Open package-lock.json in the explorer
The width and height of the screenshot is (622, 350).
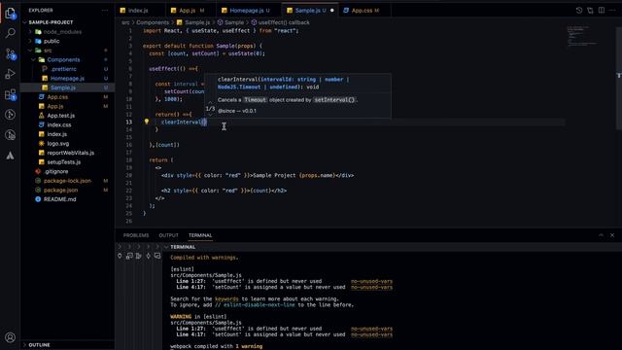click(67, 181)
